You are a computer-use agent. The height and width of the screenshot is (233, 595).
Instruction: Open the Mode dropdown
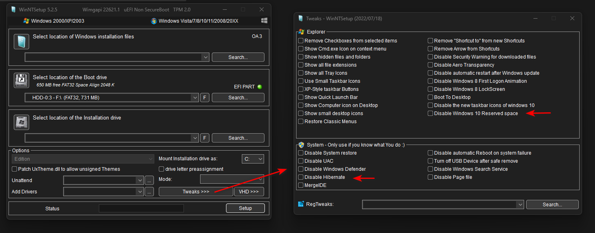click(x=232, y=179)
